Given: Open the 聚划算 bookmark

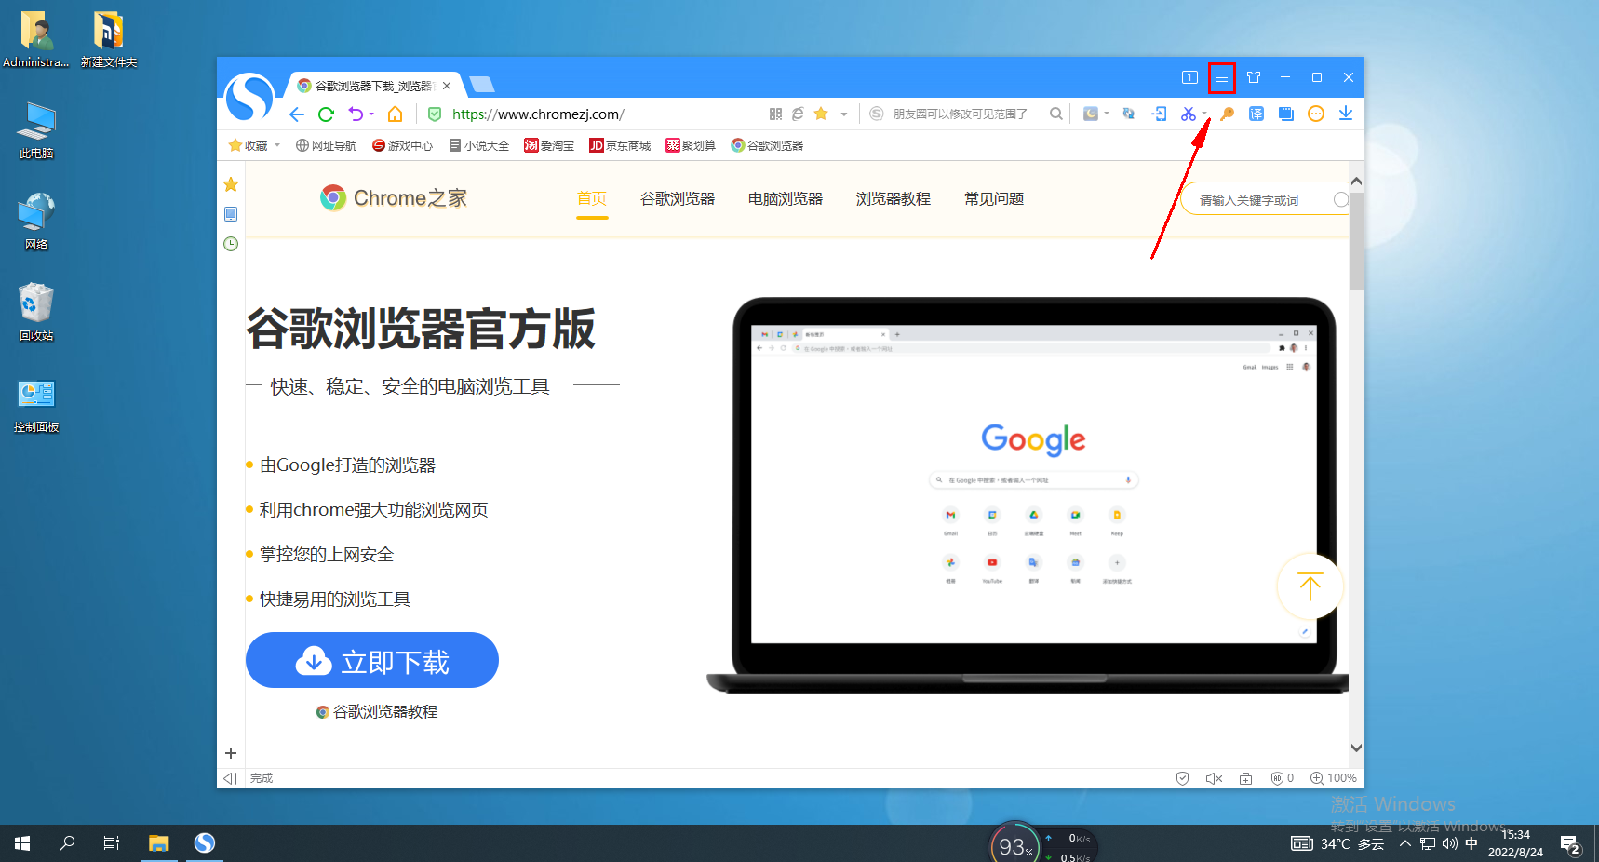Looking at the screenshot, I should click(x=691, y=145).
